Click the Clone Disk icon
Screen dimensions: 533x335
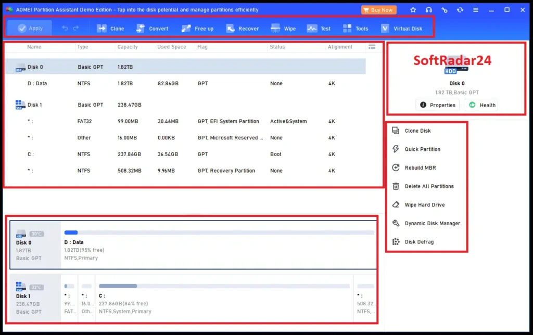coord(396,131)
